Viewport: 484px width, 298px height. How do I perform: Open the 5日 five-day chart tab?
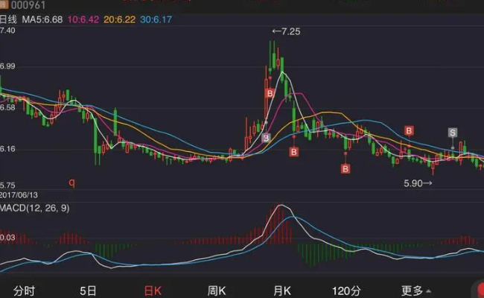point(88,291)
